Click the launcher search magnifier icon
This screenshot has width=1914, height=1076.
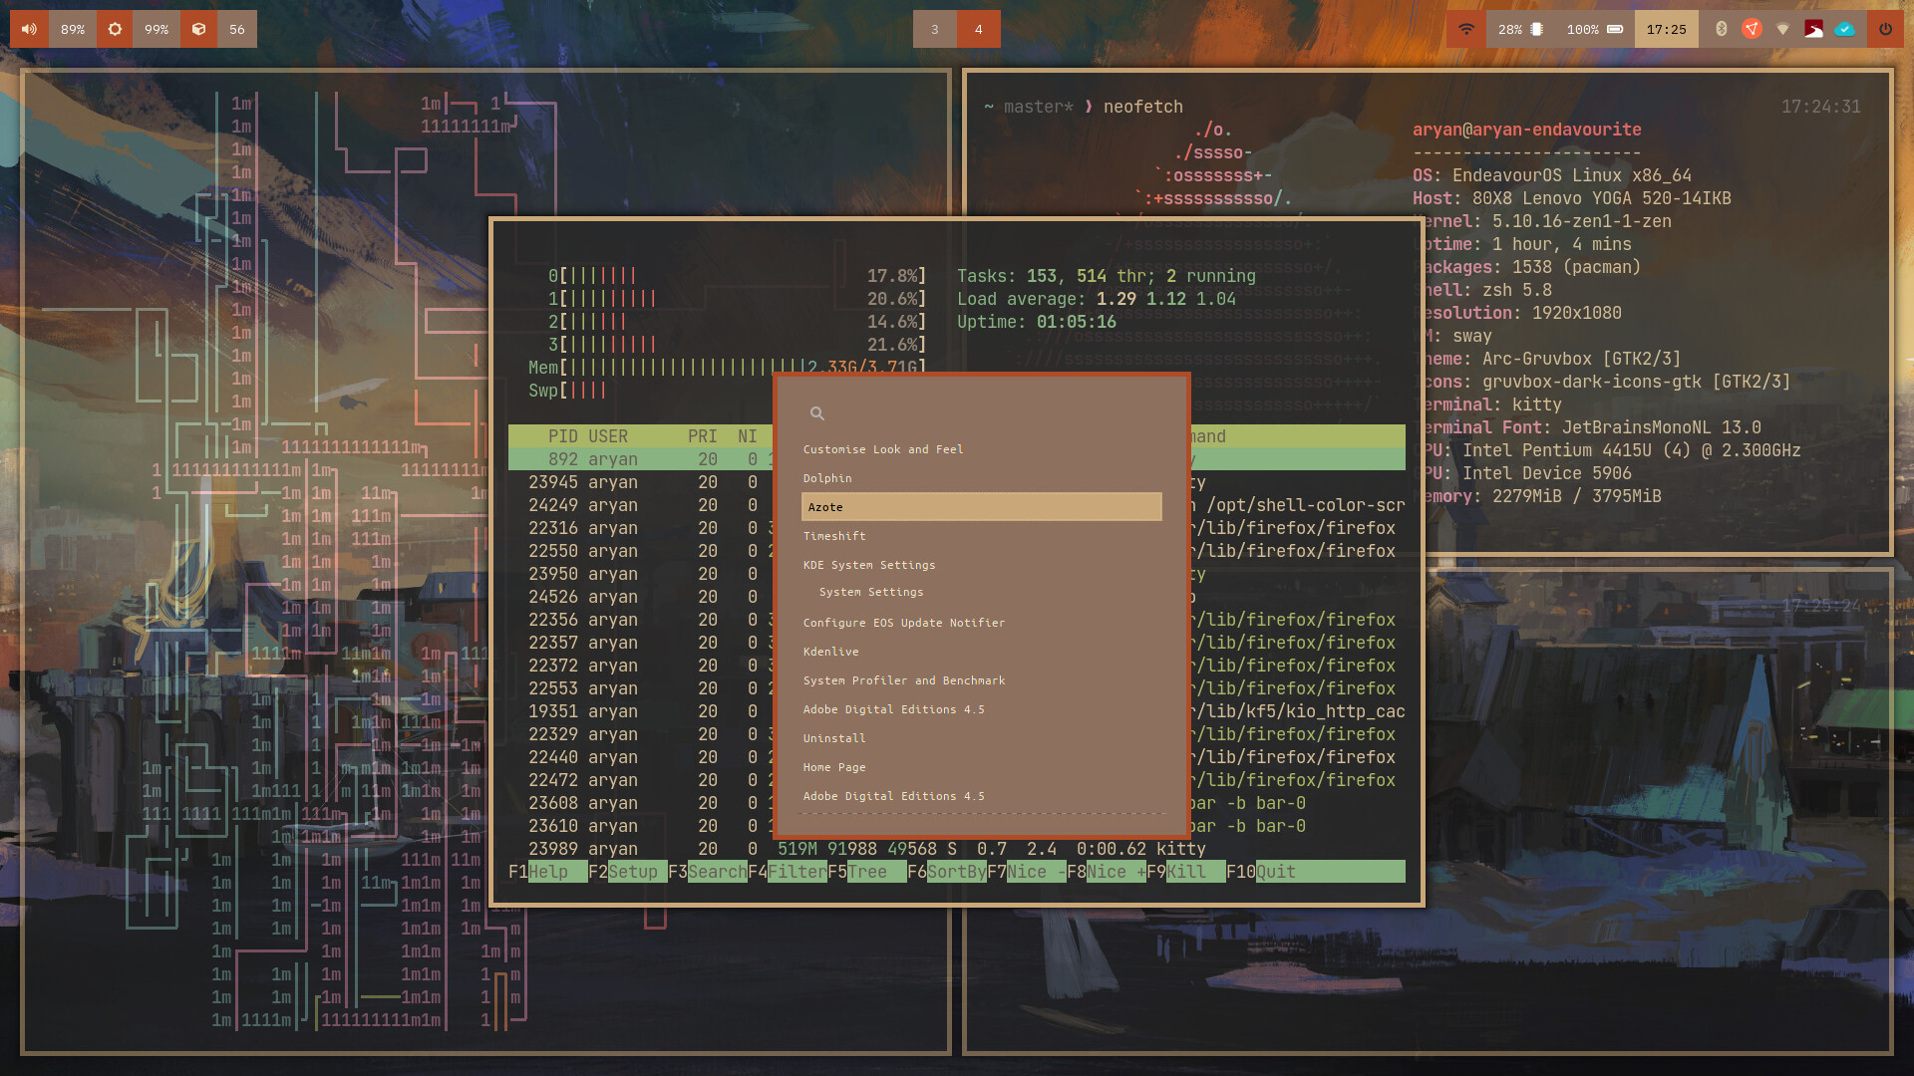(x=817, y=413)
